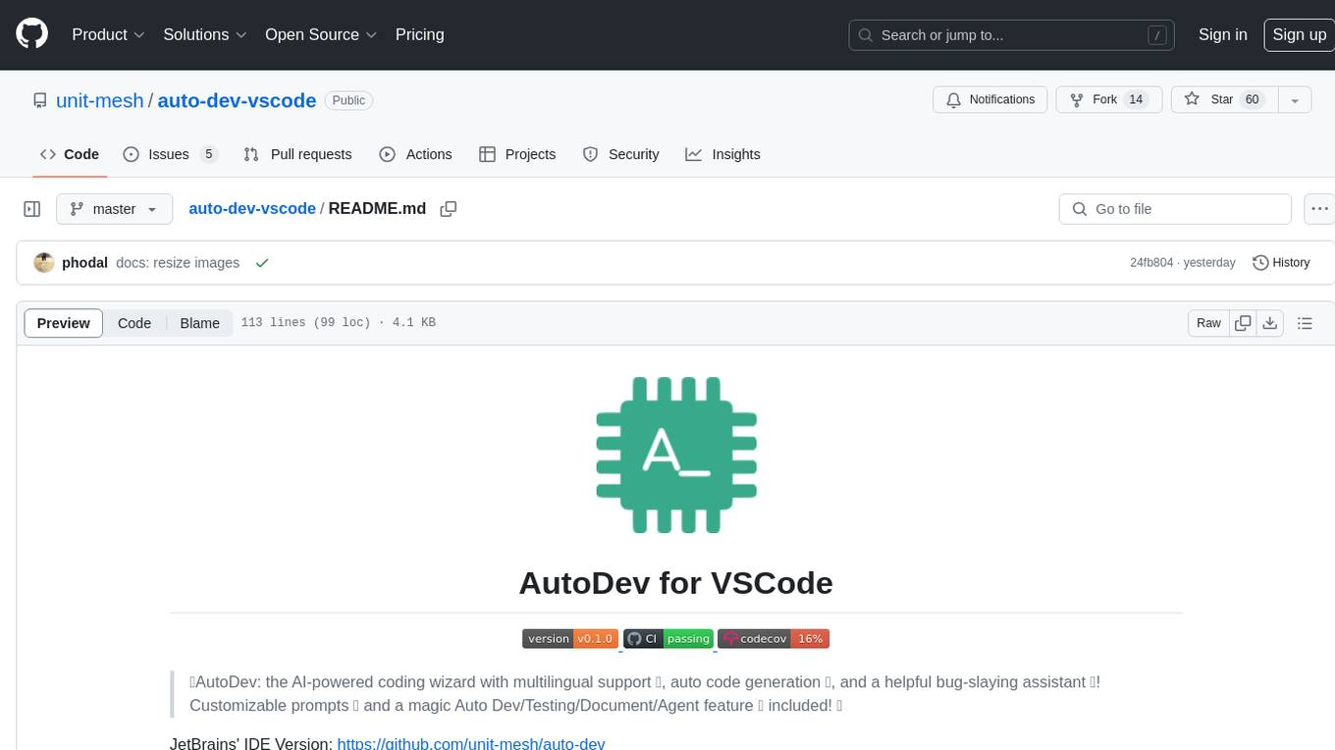Viewport: 1335px width, 750px height.
Task: Select the Code view
Action: (134, 323)
